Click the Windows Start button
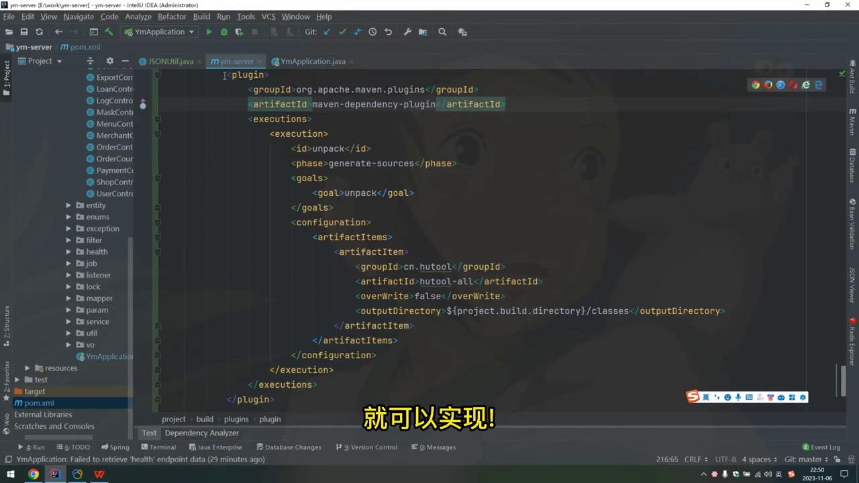The image size is (859, 483). tap(11, 474)
